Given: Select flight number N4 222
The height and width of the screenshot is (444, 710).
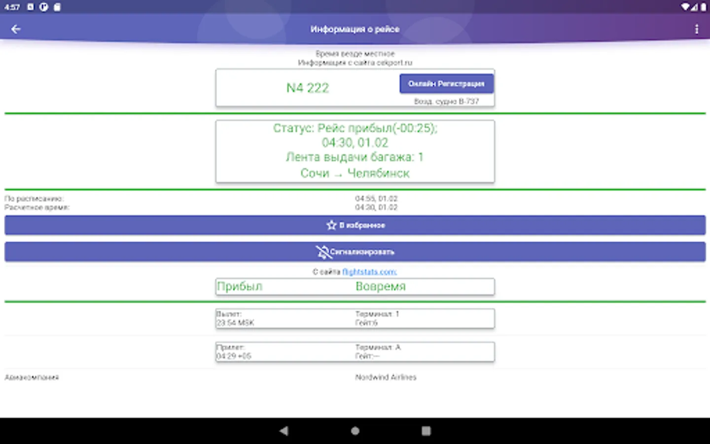Looking at the screenshot, I should tap(308, 88).
